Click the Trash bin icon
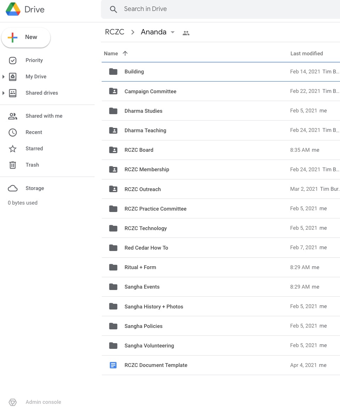Viewport: 340px width, 407px height. pos(13,165)
